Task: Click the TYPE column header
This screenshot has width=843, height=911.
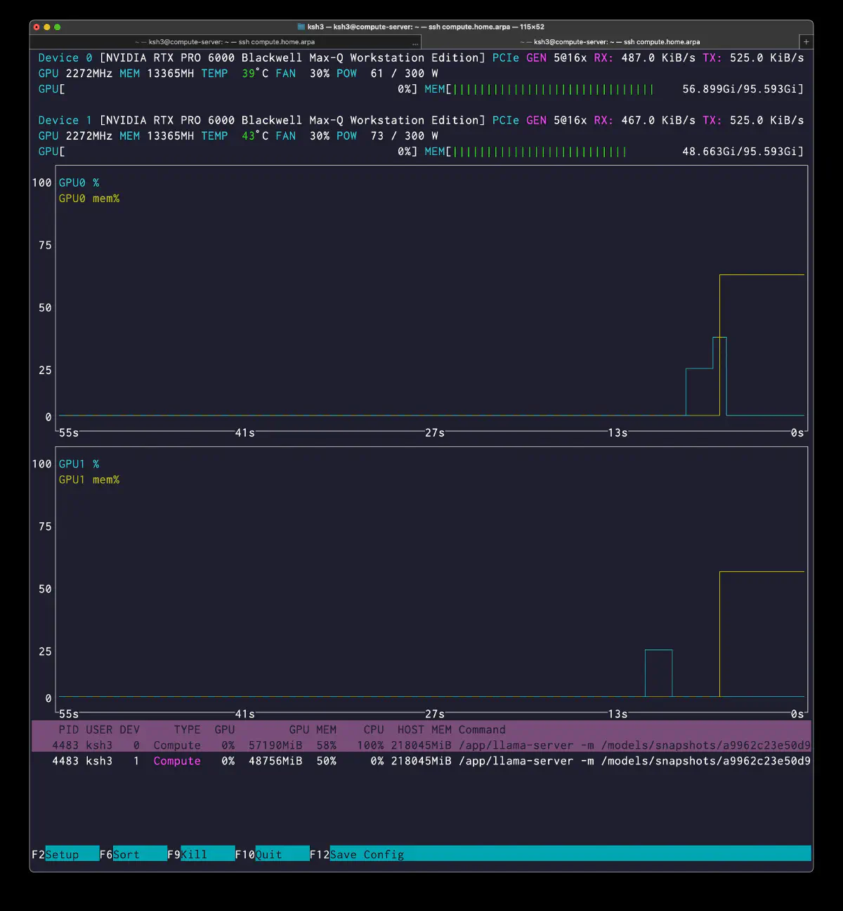Action: pos(187,730)
